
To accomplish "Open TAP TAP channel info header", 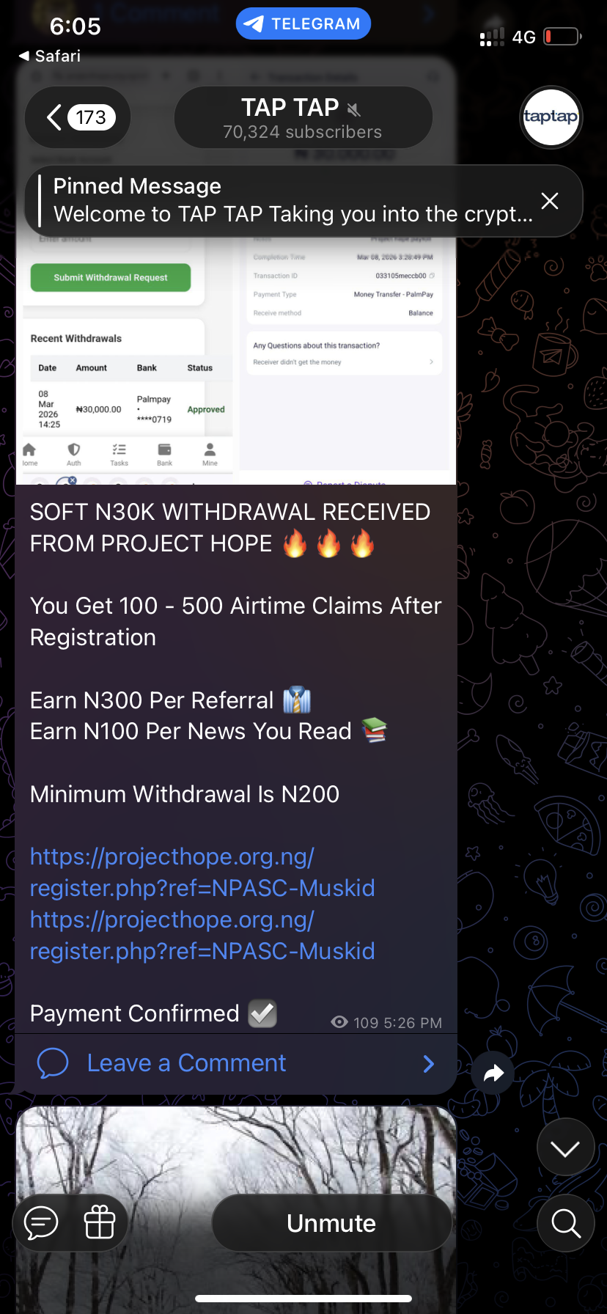I will click(303, 117).
